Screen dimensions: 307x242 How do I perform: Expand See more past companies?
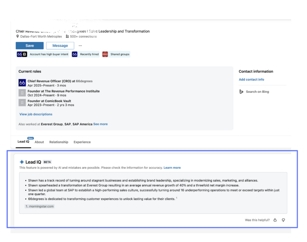click(100, 124)
